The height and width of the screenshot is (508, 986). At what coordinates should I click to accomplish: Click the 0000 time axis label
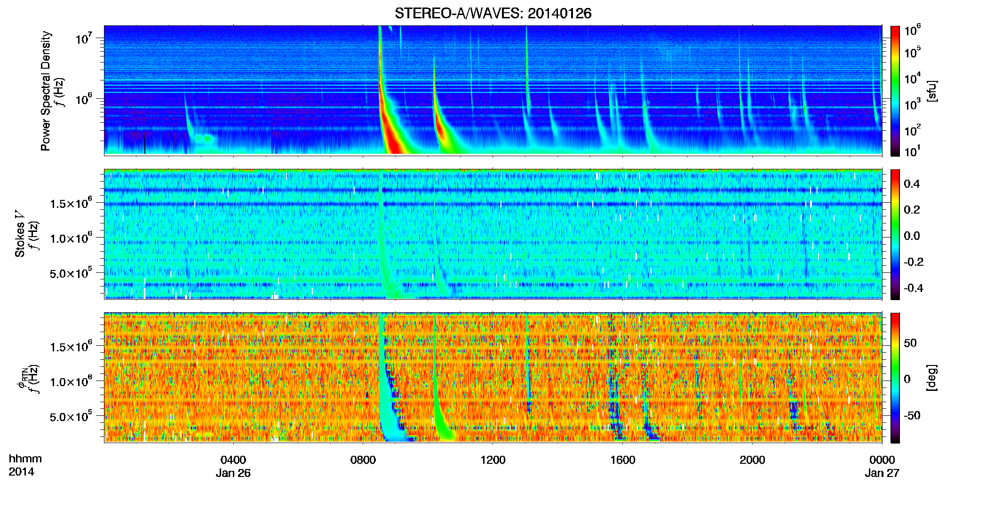[882, 460]
